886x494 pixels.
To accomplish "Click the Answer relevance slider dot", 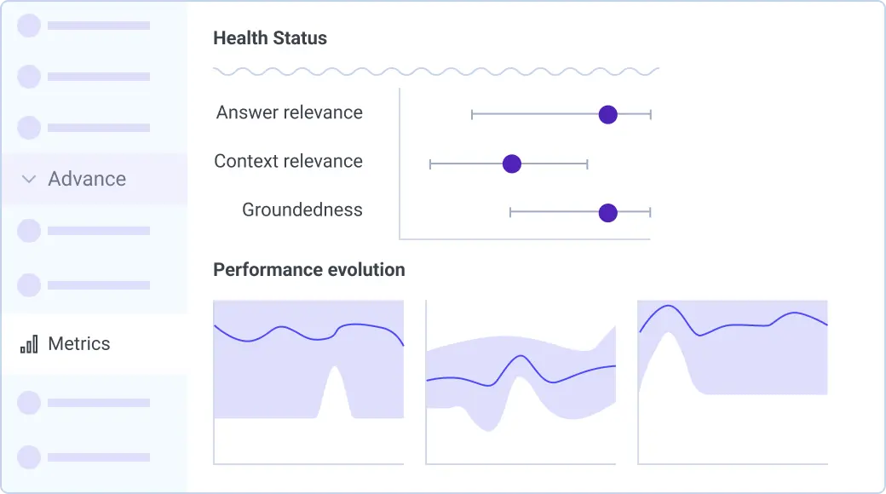I will (x=607, y=114).
